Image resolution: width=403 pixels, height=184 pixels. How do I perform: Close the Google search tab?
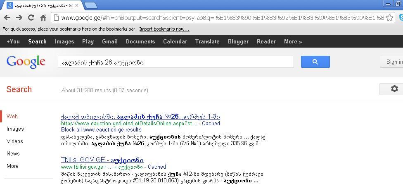(x=76, y=5)
